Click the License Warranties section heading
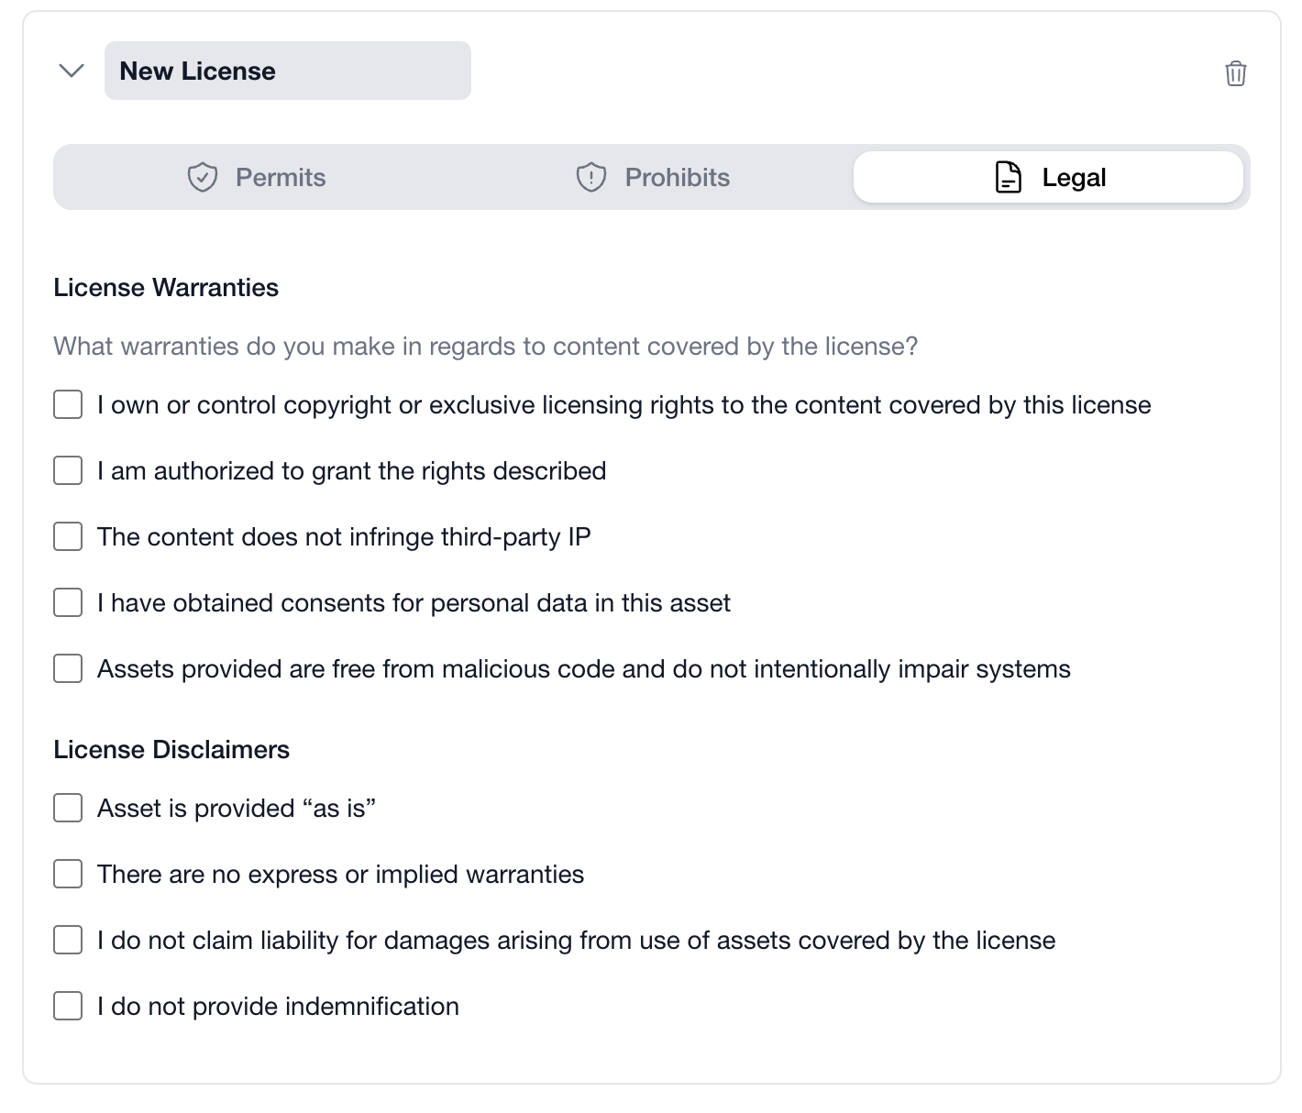 pyautogui.click(x=166, y=287)
